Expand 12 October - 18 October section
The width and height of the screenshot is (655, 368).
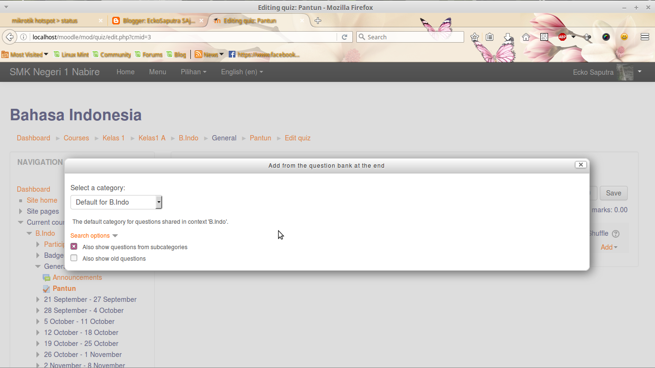(x=38, y=333)
